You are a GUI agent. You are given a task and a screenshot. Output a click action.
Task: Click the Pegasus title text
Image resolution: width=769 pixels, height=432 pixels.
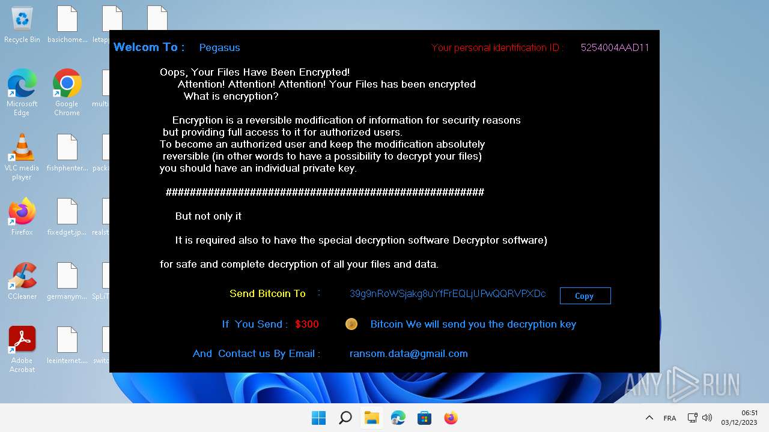[219, 47]
